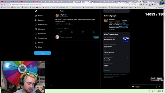Click the reply speech bubble icon

61,32
